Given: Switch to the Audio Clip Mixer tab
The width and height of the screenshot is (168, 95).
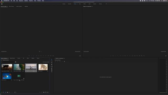Looking at the screenshot, I should pos(19,6).
